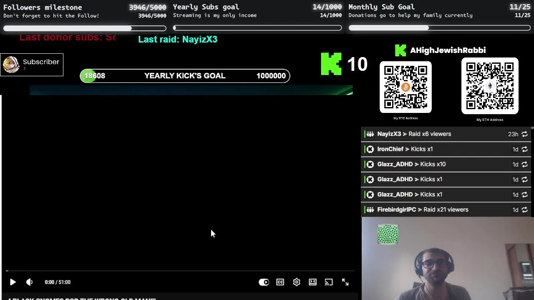Select the large green Kick logo

click(331, 64)
